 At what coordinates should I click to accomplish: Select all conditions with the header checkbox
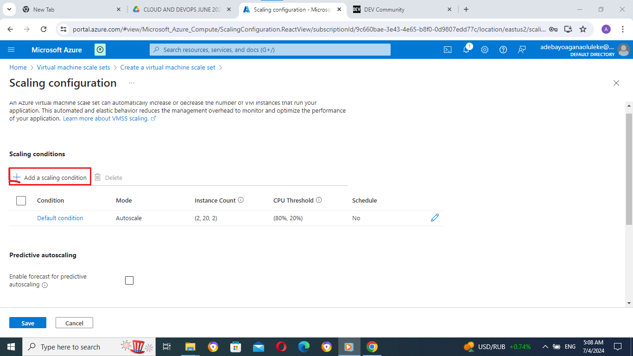click(x=21, y=200)
